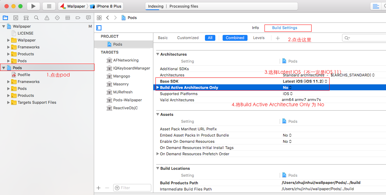This screenshot has width=386, height=195.
Task: Focus the build settings search field
Action: [x=364, y=38]
